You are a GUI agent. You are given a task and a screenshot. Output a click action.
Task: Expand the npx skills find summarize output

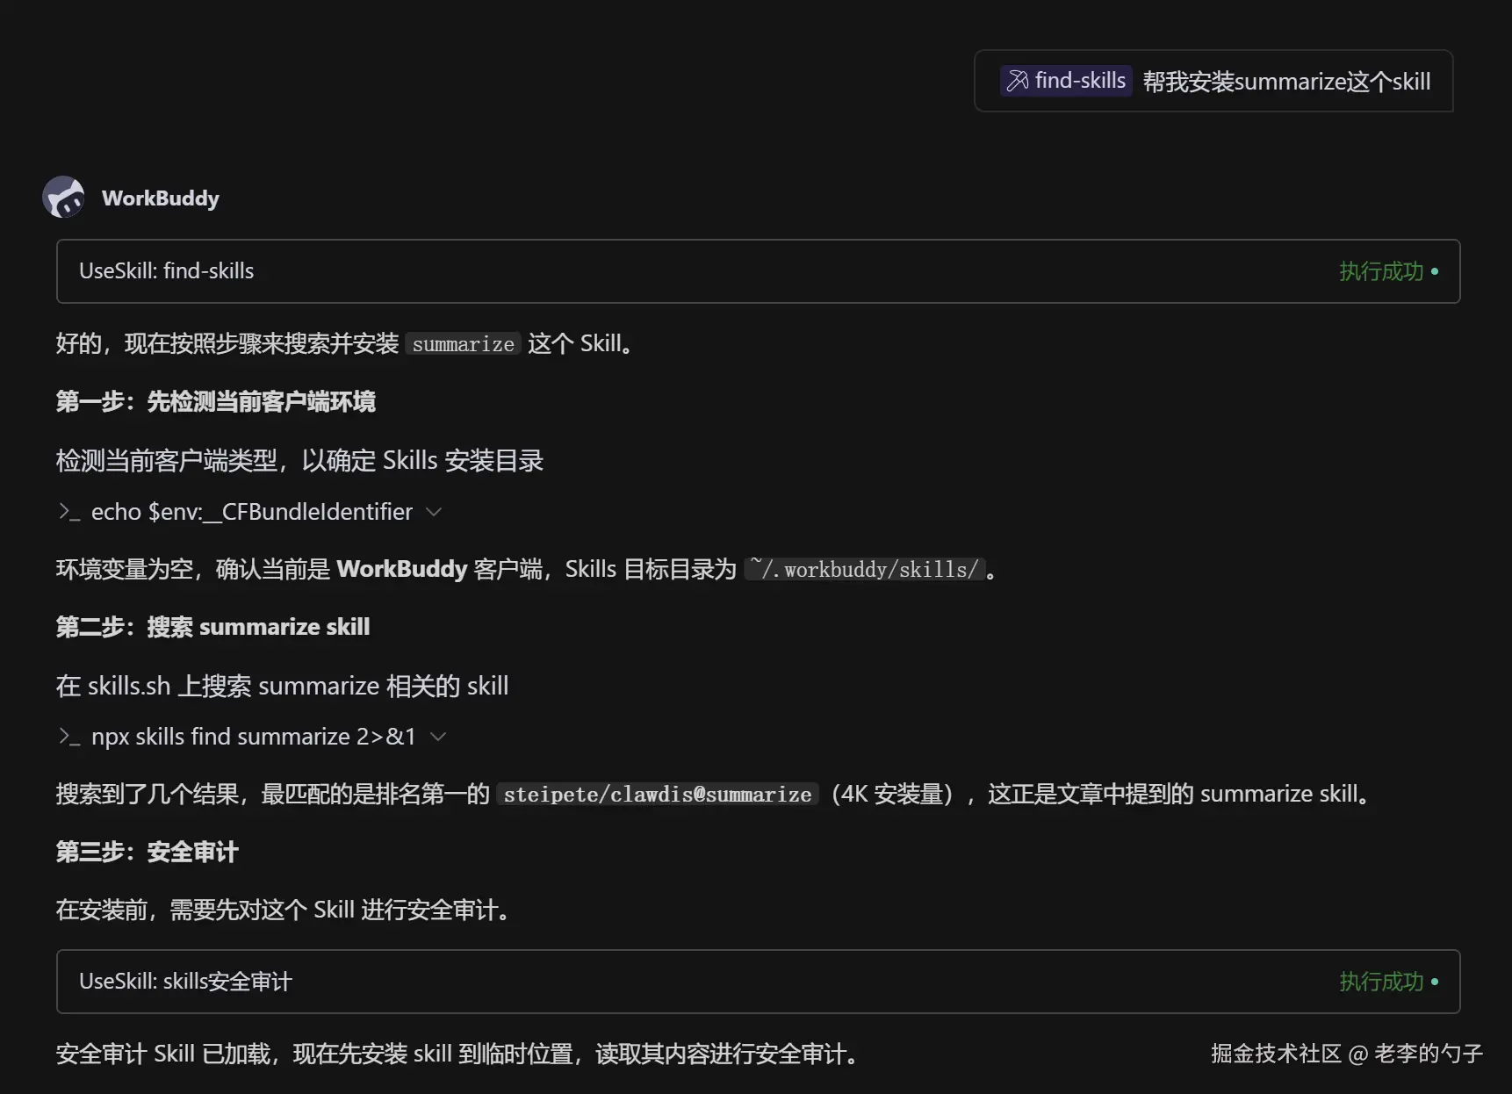click(438, 737)
